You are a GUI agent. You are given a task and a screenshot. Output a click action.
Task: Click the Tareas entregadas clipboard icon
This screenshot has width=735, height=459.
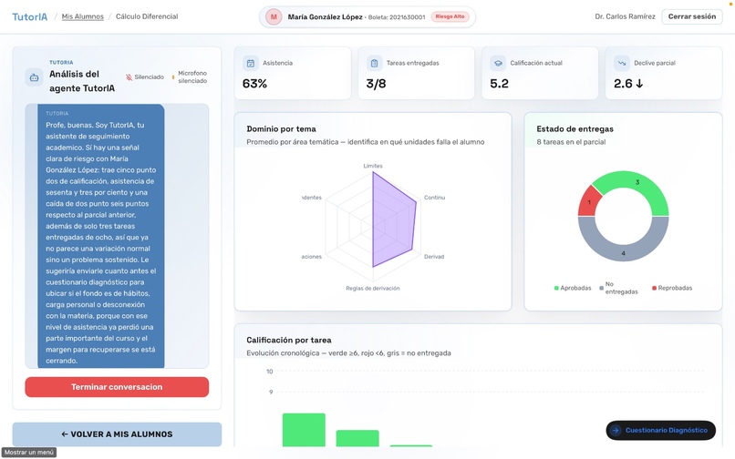[374, 63]
